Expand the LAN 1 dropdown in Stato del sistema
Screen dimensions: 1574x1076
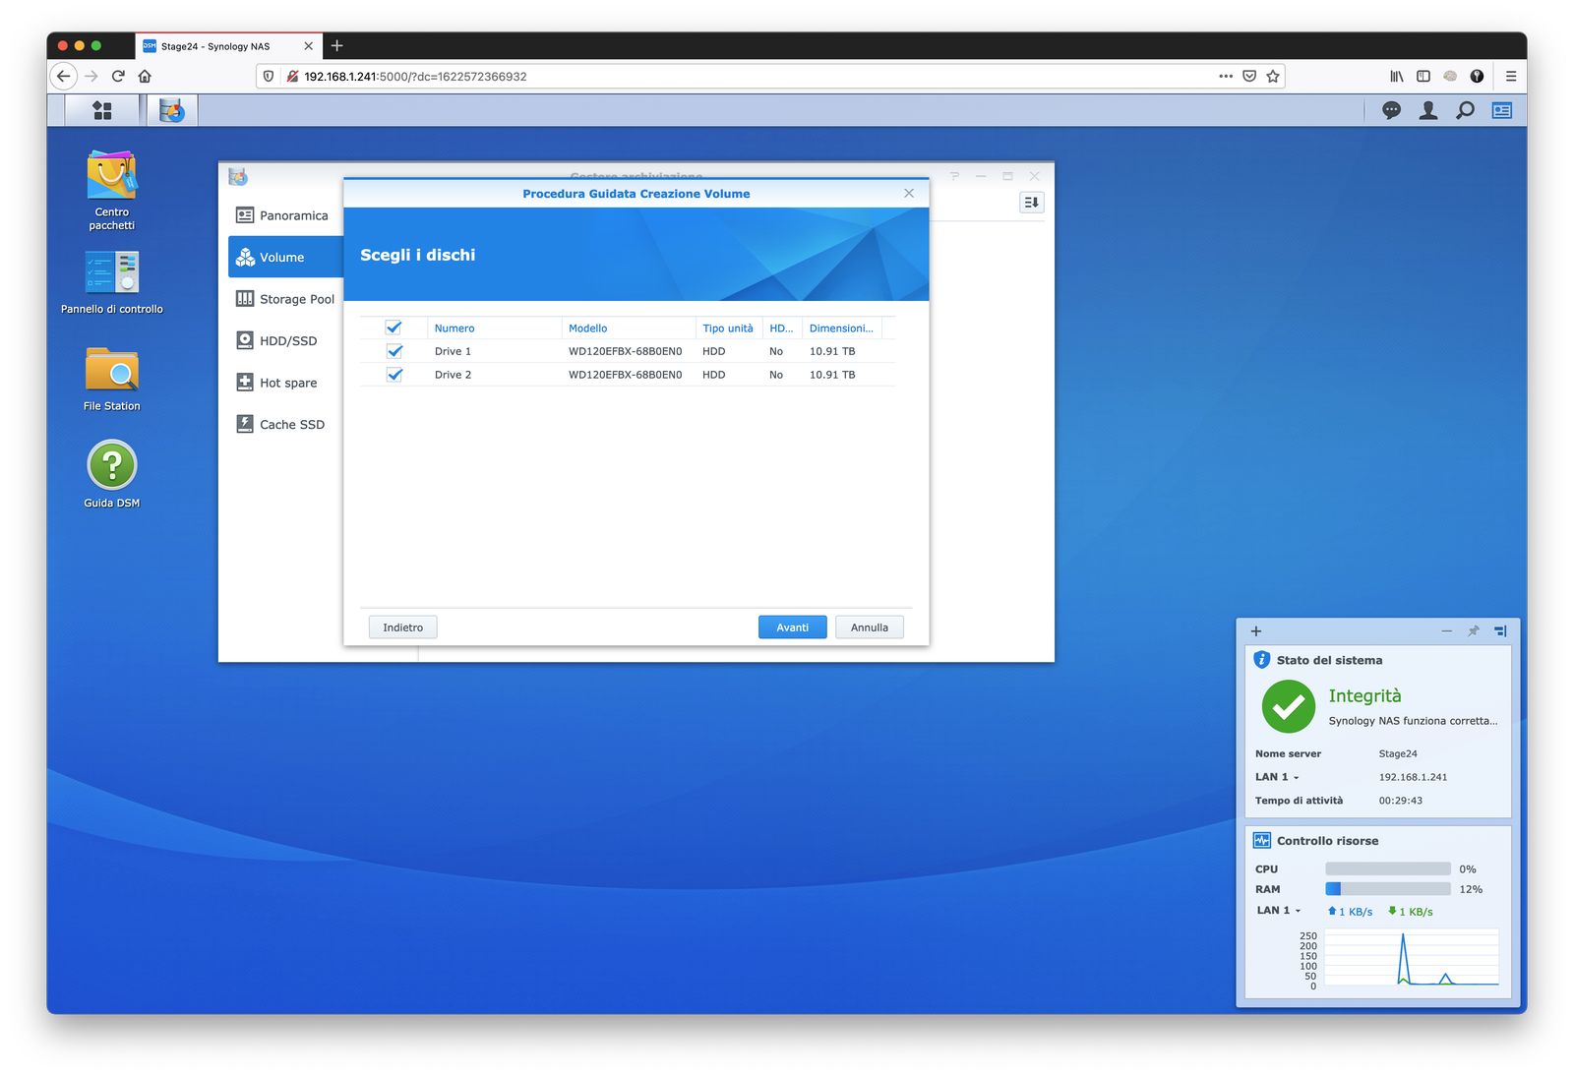(1277, 777)
